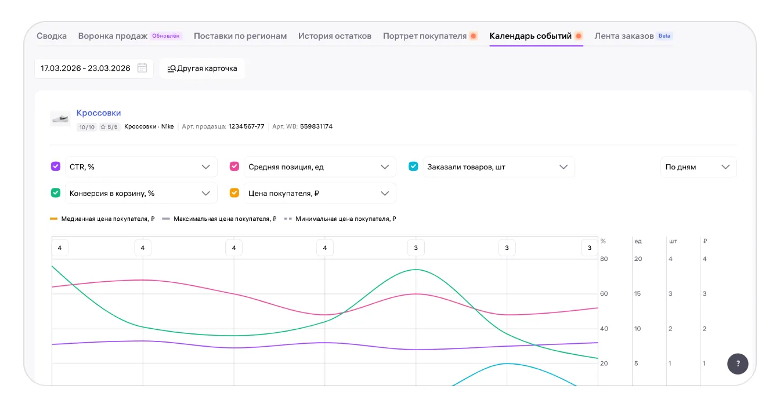Image resolution: width=780 pixels, height=407 pixels.
Task: Uncheck the purple CTR, % checkbox
Action: (56, 166)
